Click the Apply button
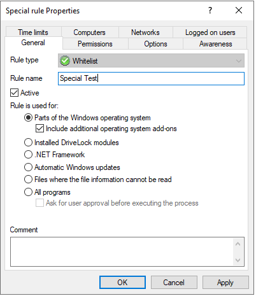The image size is (256, 296). [x=225, y=283]
